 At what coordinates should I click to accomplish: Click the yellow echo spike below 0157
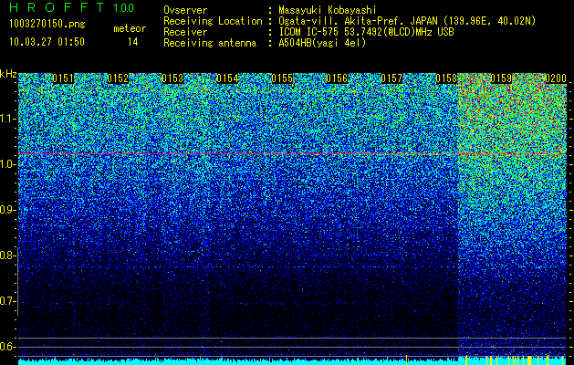(x=406, y=360)
